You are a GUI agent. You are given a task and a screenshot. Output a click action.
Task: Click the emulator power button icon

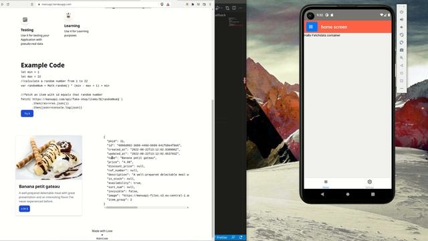(x=401, y=12)
